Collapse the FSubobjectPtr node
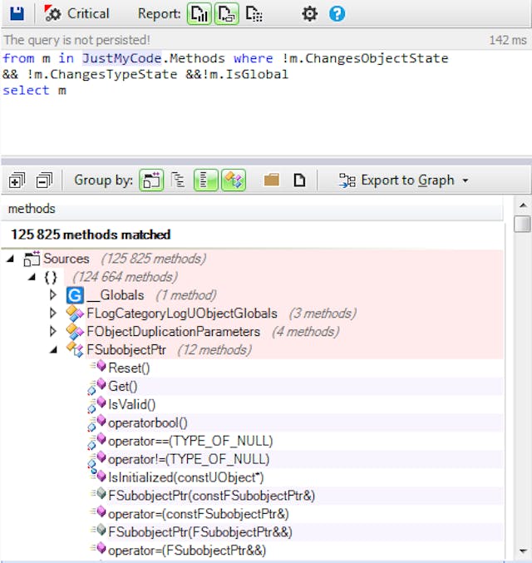532x563 pixels. point(53,350)
